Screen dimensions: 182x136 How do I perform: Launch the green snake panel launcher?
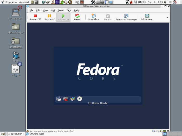tap(62, 2)
